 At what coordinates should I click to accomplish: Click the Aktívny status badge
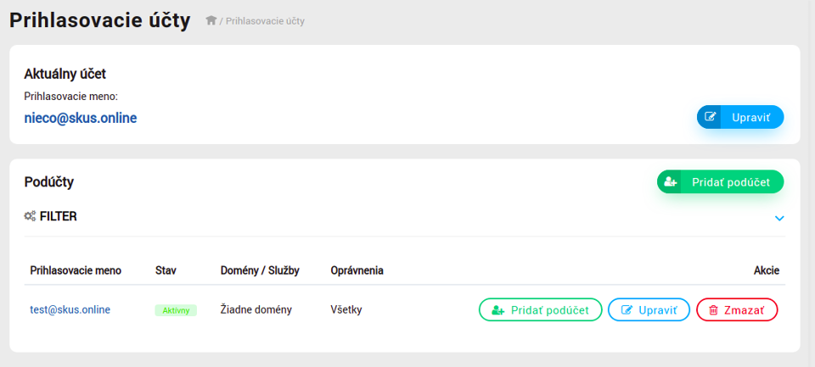(176, 310)
